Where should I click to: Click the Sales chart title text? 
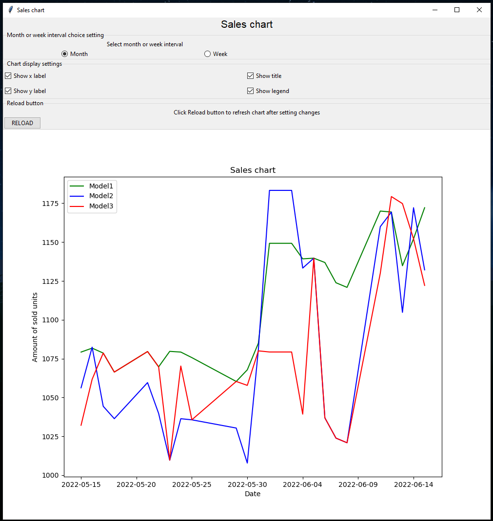(247, 24)
